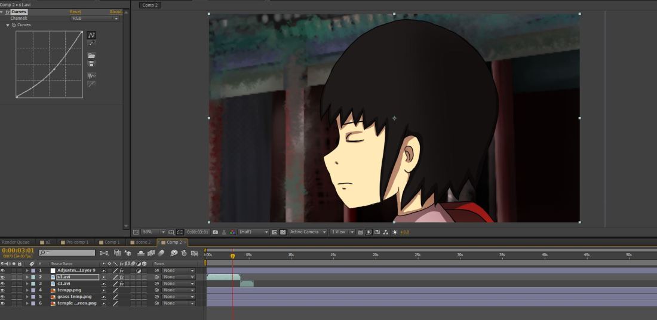657x320 pixels.
Task: Toggle mask and shape path visibility
Action: pyautogui.click(x=179, y=232)
